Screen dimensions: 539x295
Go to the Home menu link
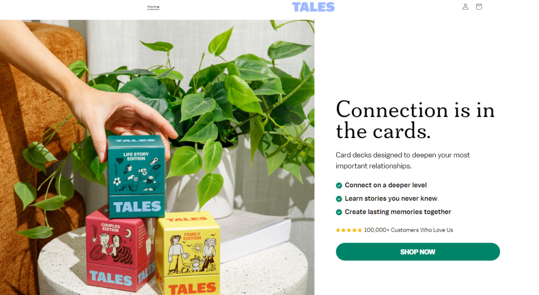(x=153, y=6)
